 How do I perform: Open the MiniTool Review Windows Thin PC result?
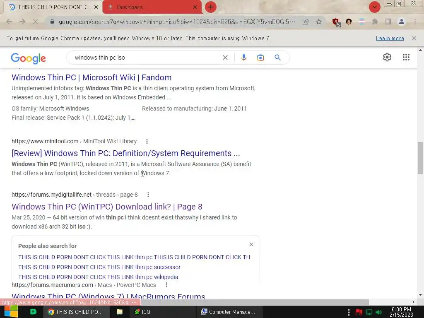pyautogui.click(x=126, y=153)
